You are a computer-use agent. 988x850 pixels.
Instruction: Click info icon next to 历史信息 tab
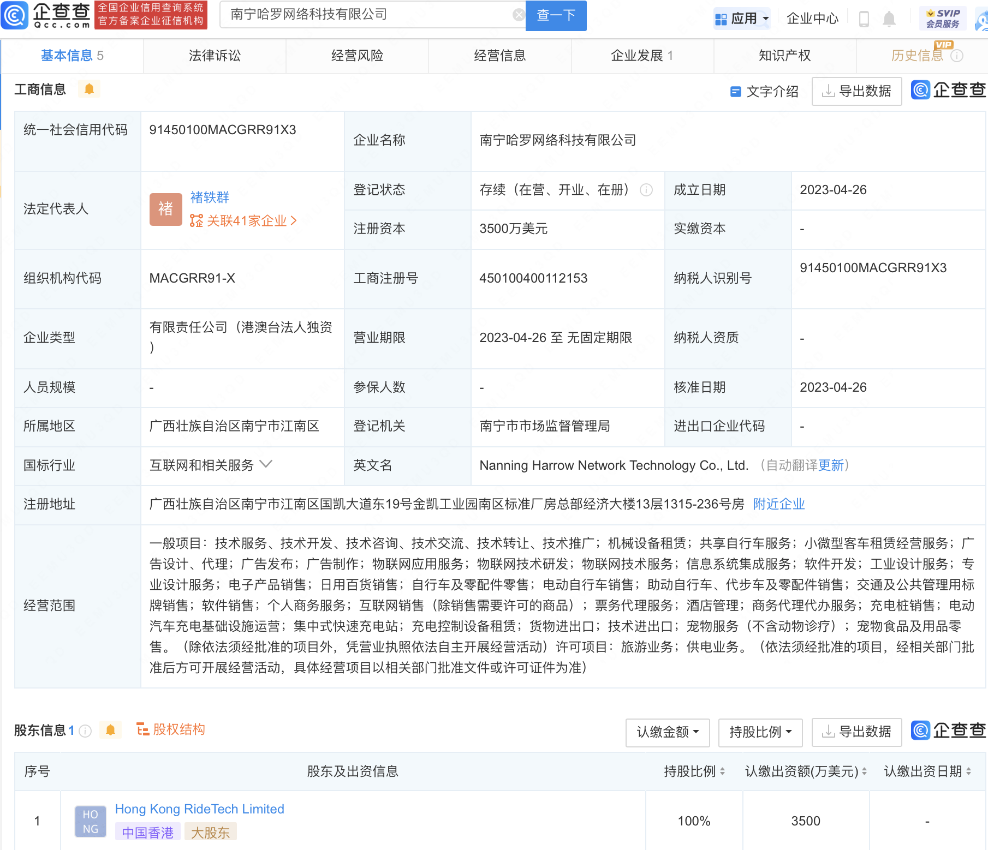[x=957, y=56]
